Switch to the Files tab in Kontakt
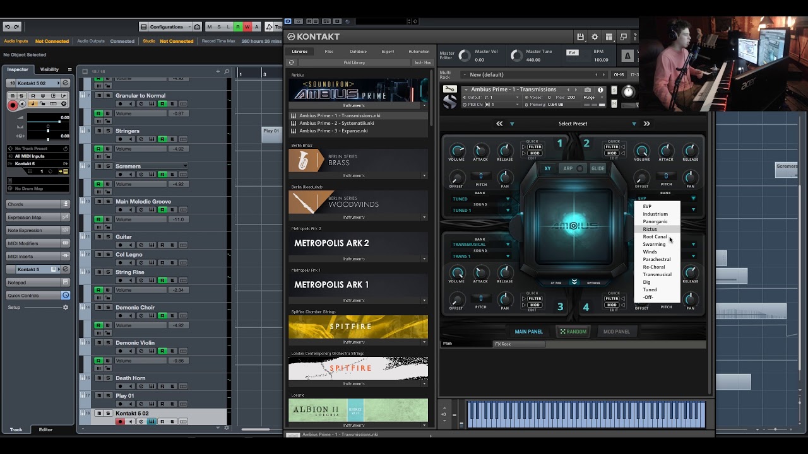The width and height of the screenshot is (808, 454). click(329, 52)
